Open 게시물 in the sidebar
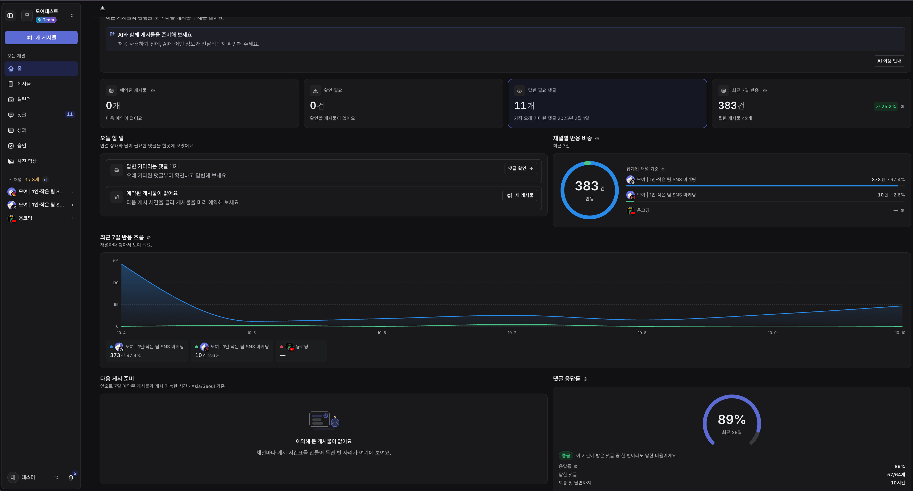Screen dimensions: 913x491 pos(41,84)
